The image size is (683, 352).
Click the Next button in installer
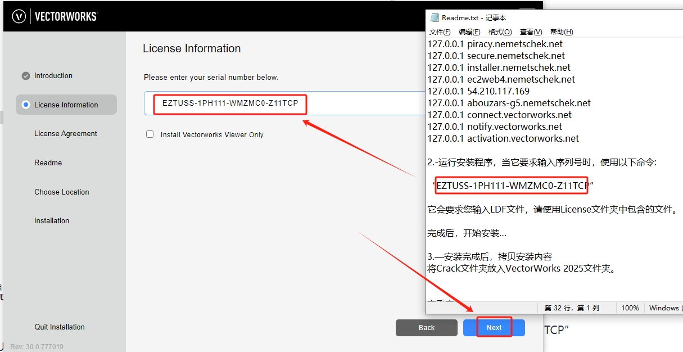pos(494,328)
